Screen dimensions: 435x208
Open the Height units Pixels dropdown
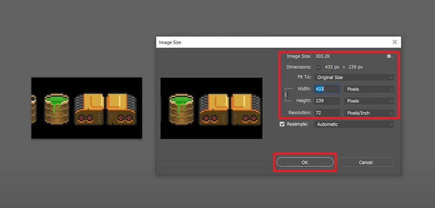click(x=369, y=101)
